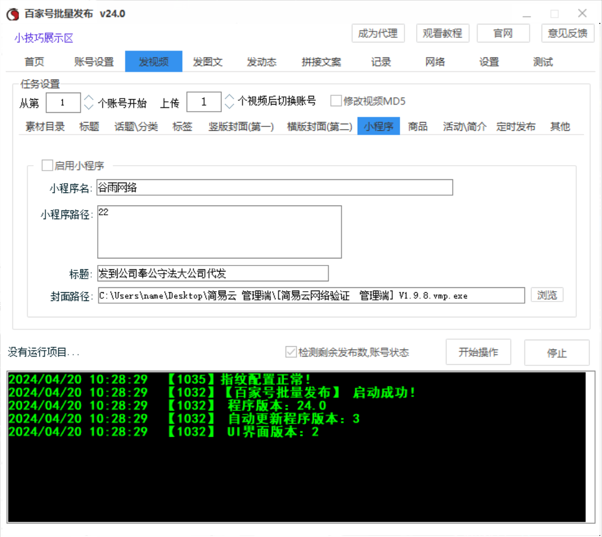Open the 账号设置 tab
The width and height of the screenshot is (602, 537).
point(94,62)
